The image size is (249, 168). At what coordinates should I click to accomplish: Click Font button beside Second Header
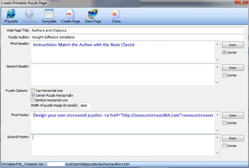(x=232, y=68)
